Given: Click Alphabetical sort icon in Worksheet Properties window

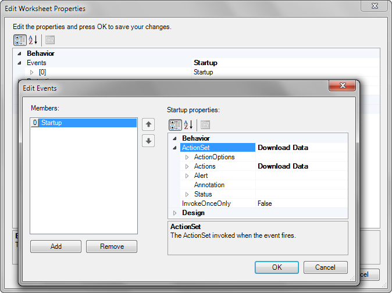Looking at the screenshot, I should [x=33, y=40].
